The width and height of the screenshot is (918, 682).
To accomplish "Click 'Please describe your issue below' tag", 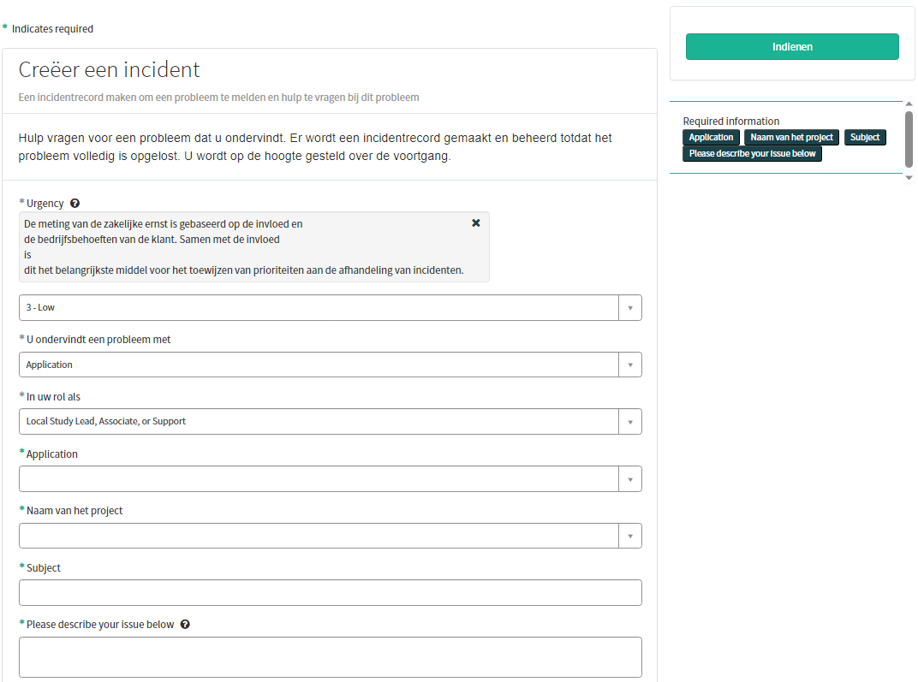I will (752, 154).
